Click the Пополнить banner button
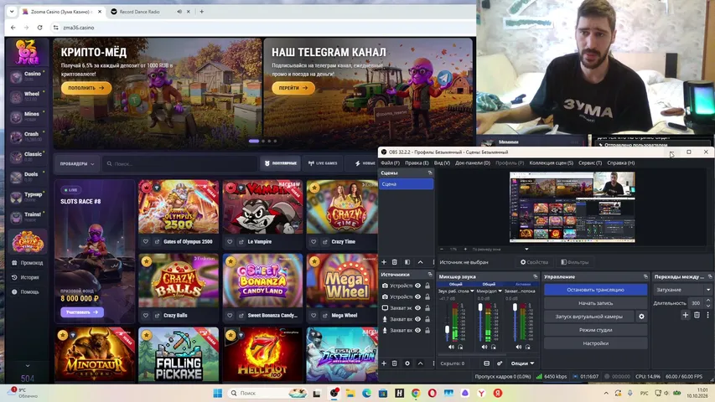This screenshot has width=715, height=402. click(x=85, y=87)
